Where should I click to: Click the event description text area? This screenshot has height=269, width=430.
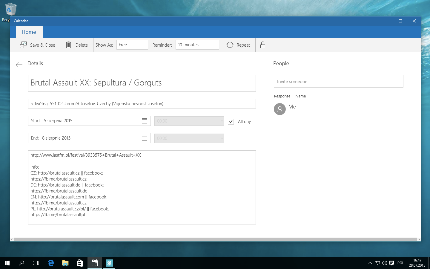(x=142, y=187)
